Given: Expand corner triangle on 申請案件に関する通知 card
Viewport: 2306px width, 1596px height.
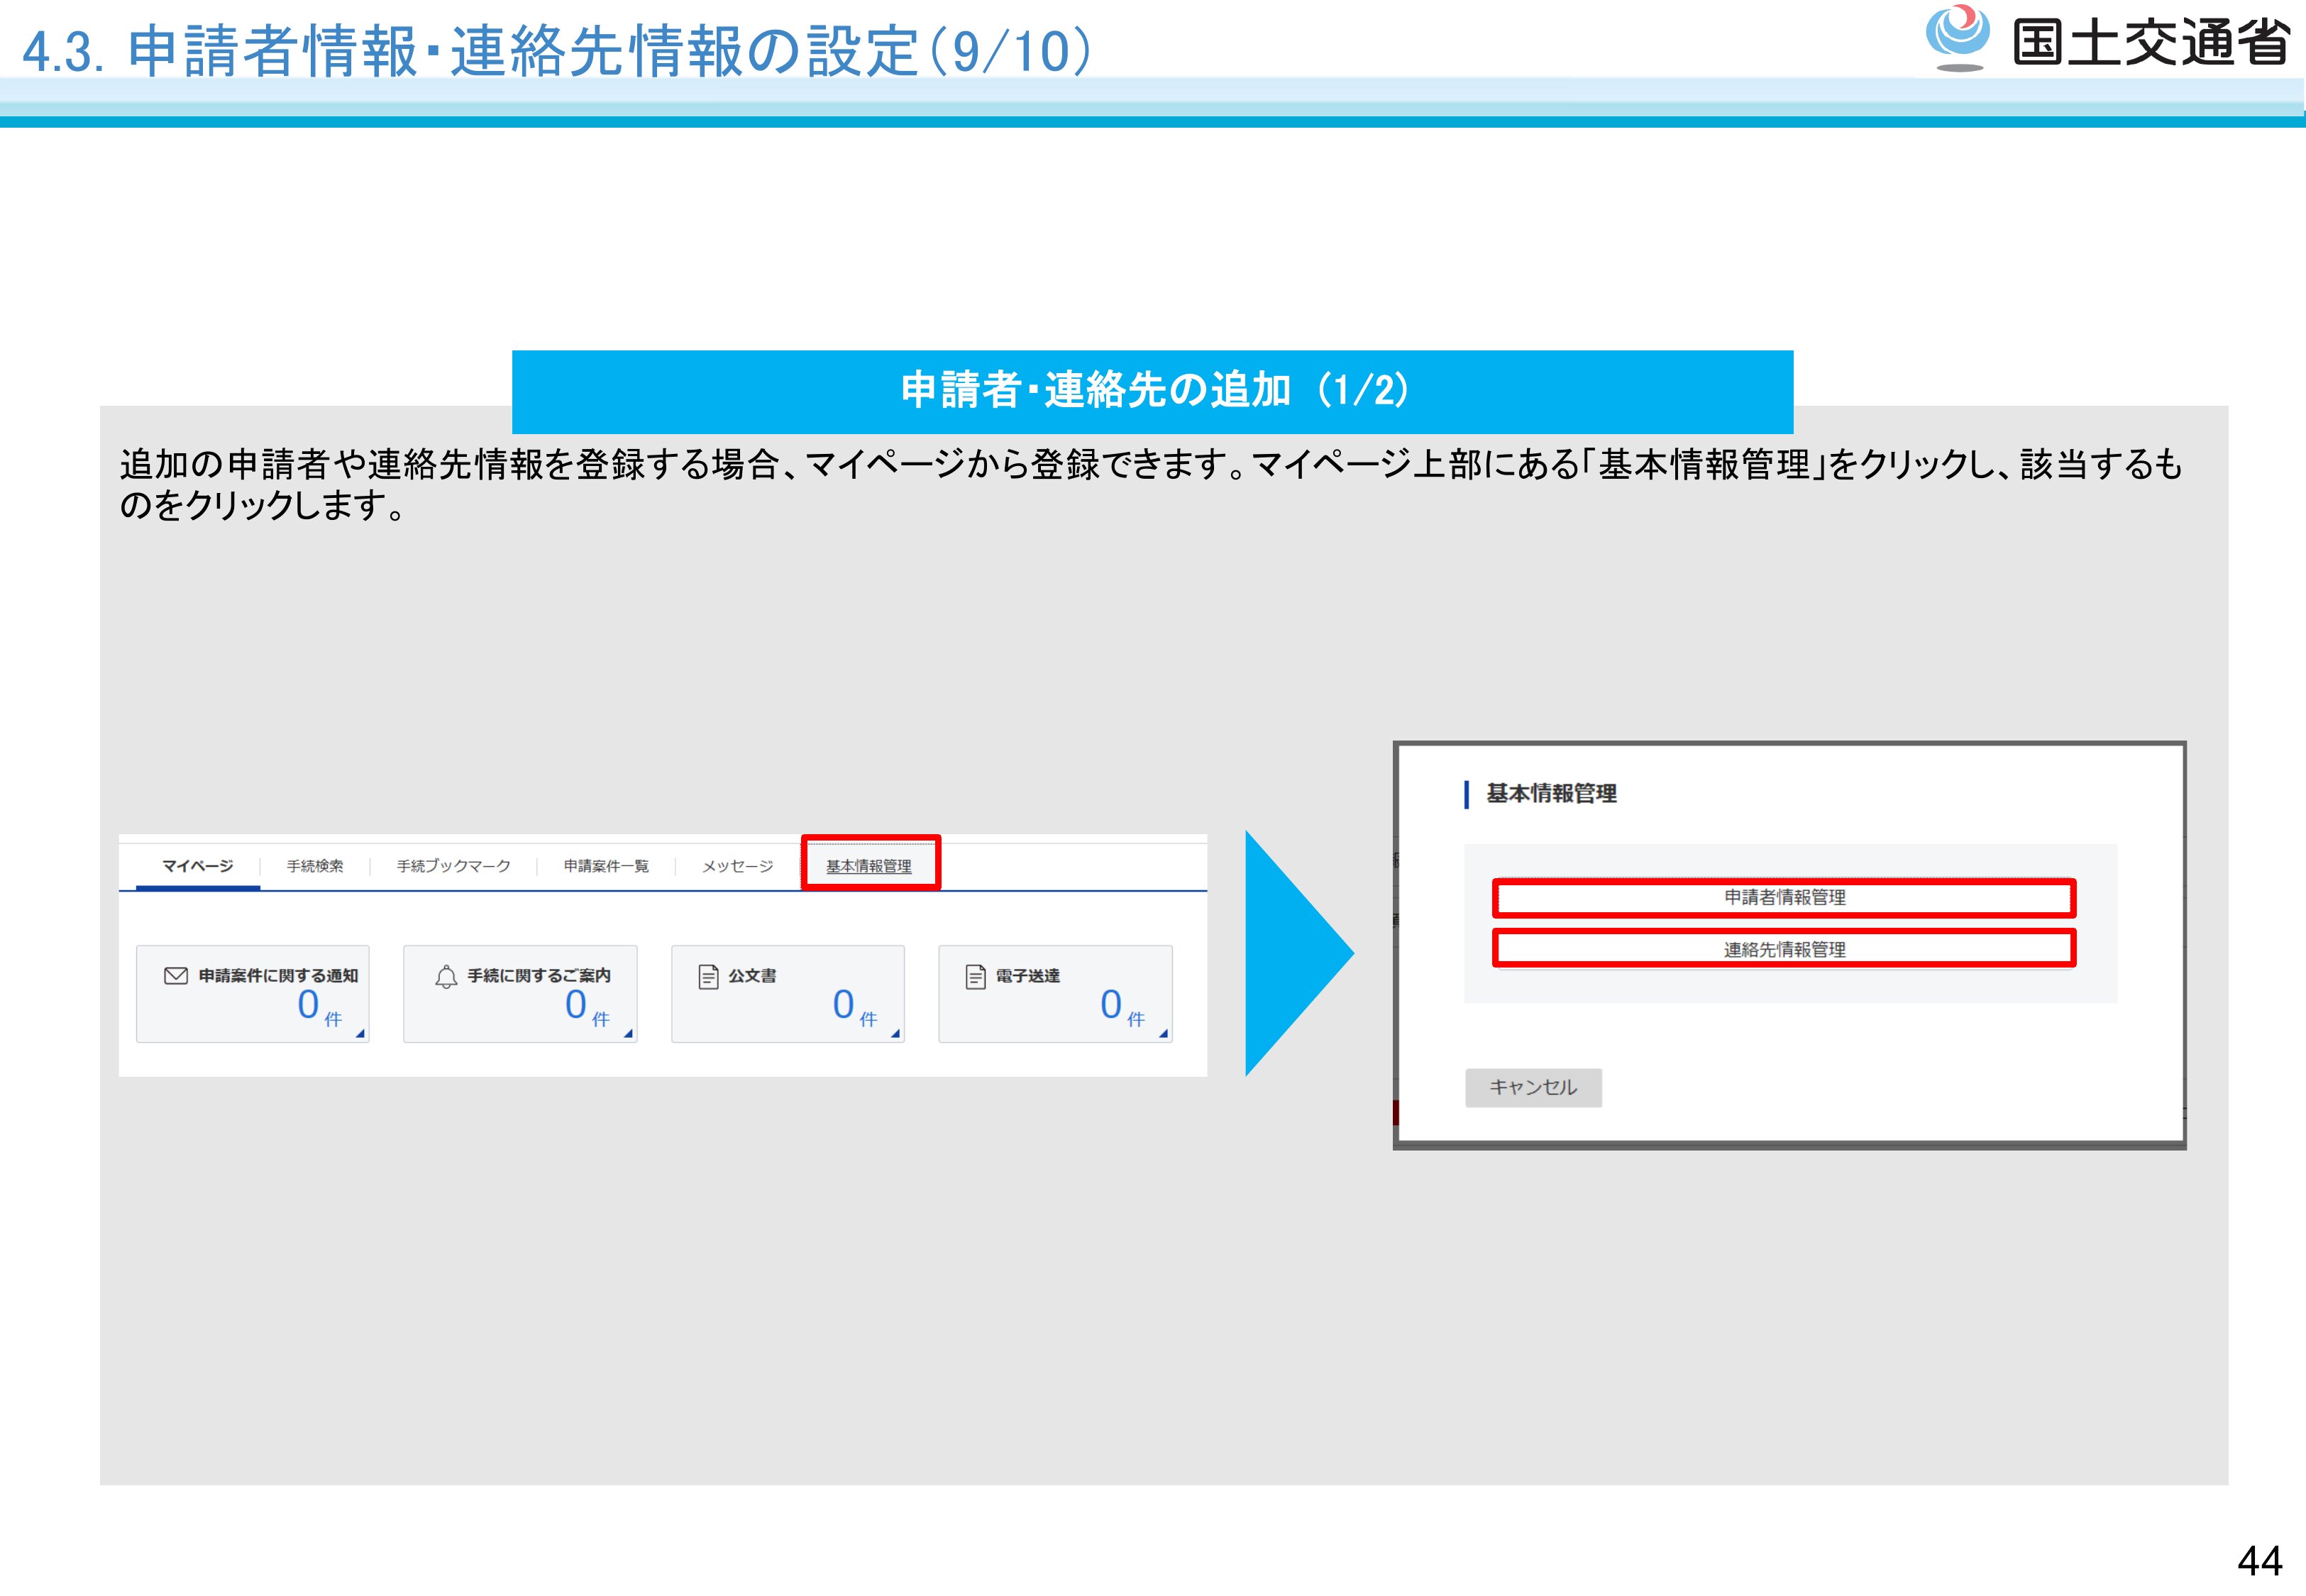Looking at the screenshot, I should [360, 1034].
